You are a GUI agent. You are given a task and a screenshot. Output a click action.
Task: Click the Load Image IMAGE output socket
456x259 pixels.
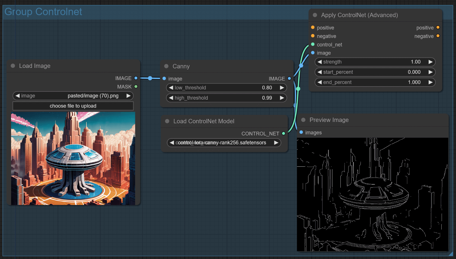tap(136, 78)
